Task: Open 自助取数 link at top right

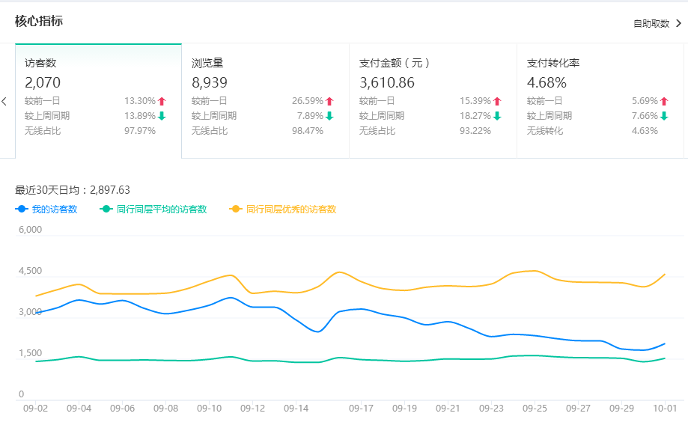Action: 651,24
